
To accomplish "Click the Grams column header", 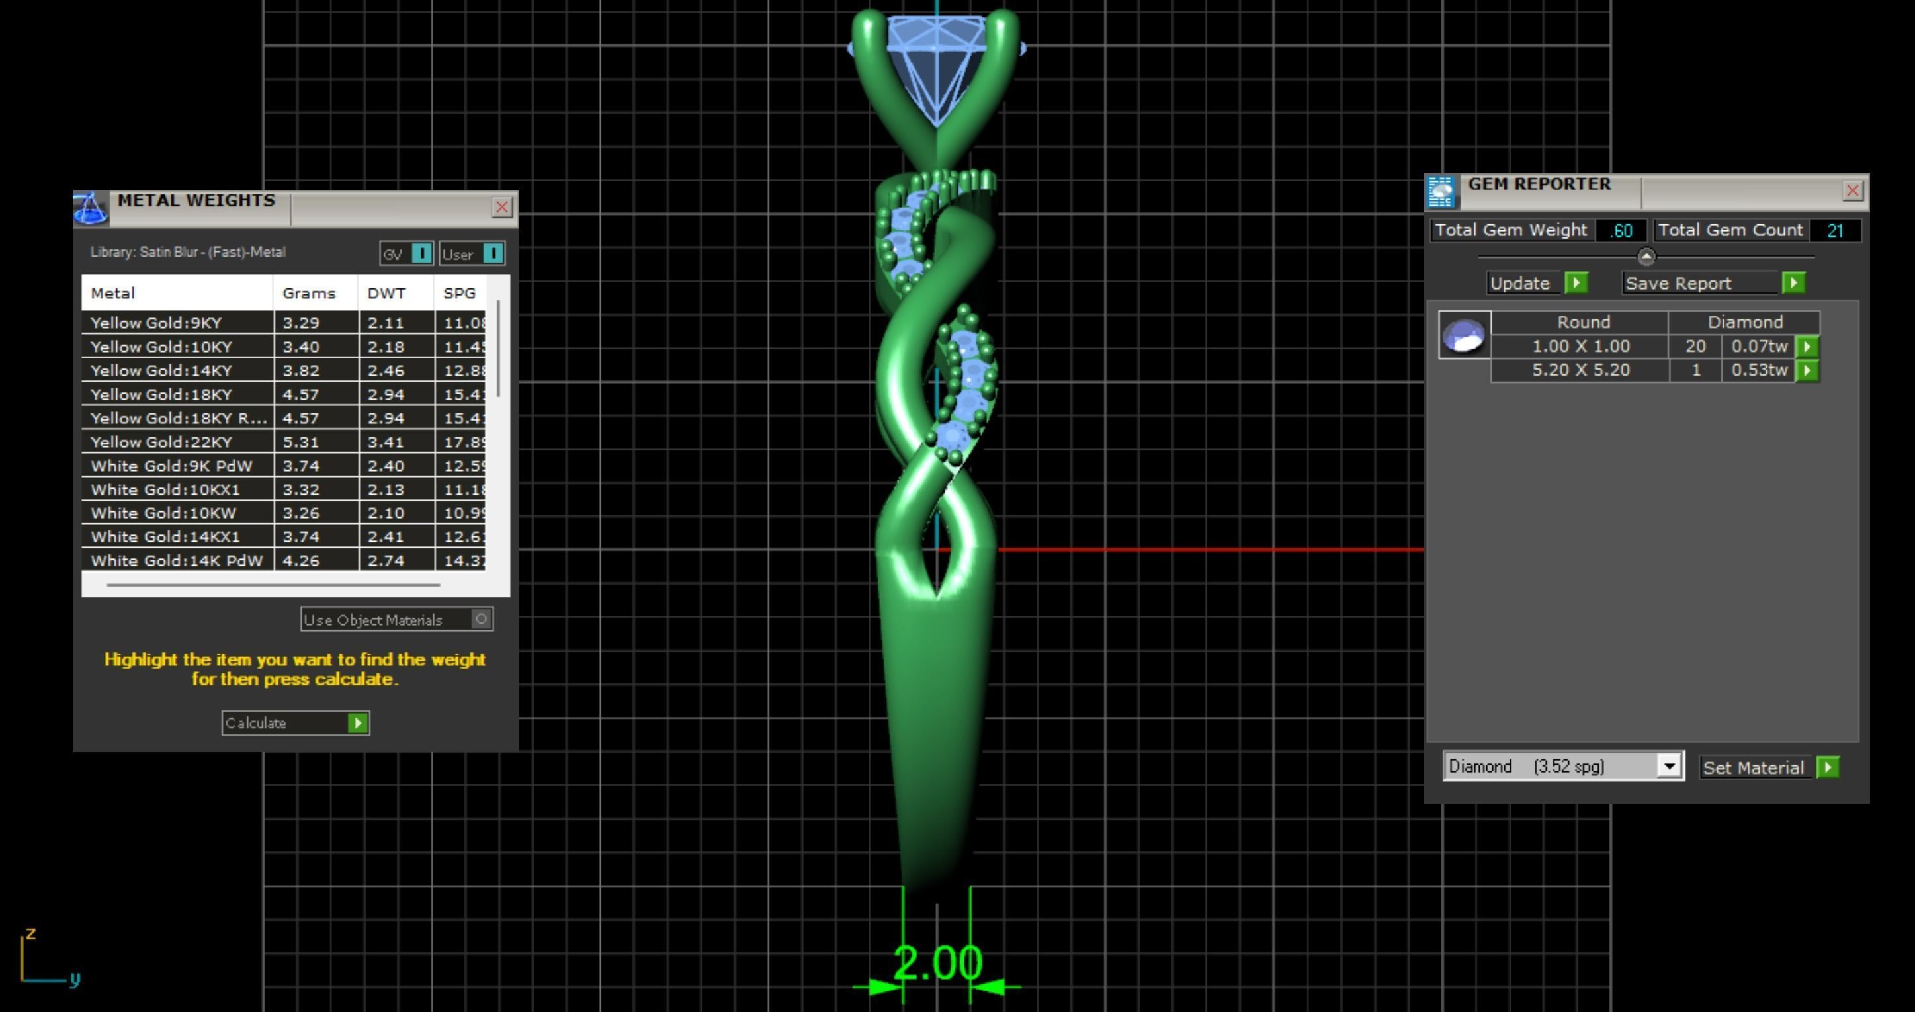I will click(x=316, y=293).
